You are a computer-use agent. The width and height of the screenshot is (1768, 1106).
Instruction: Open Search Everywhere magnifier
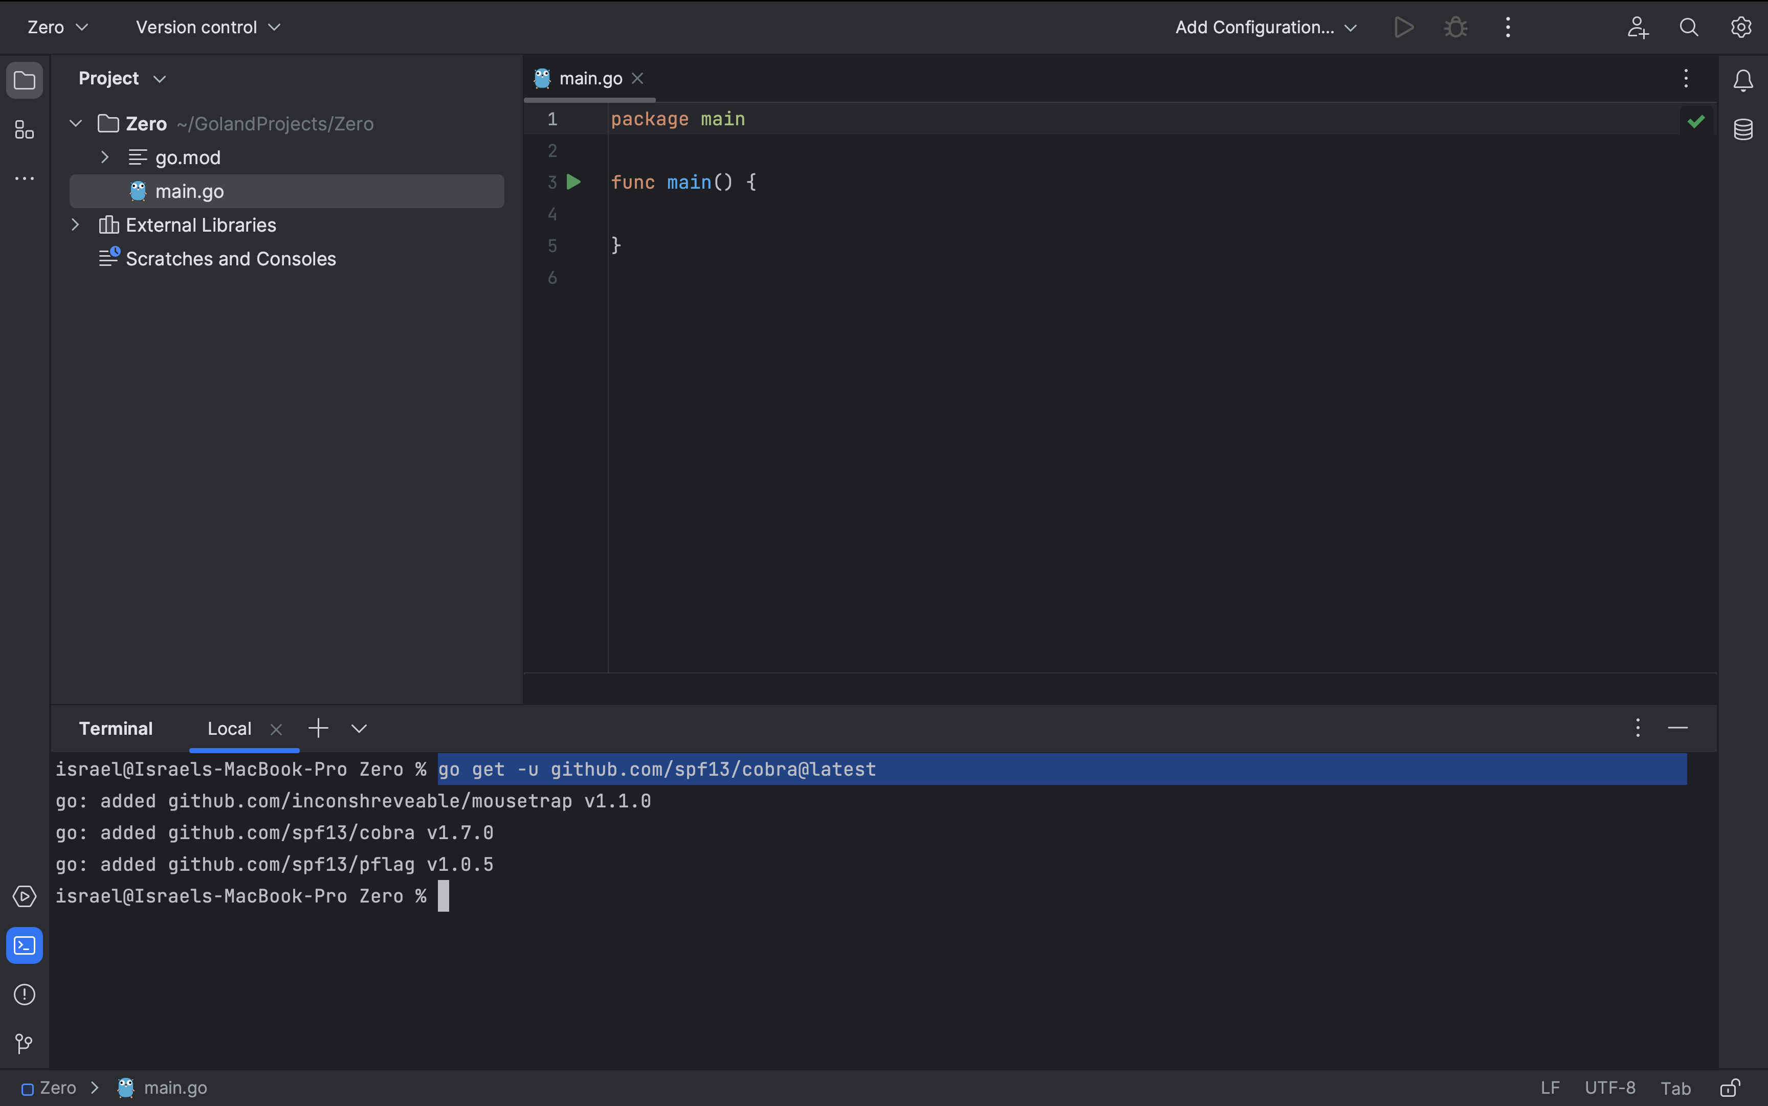1689,27
